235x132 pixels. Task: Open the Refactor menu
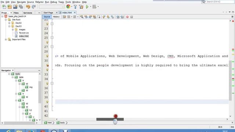[x=39, y=2]
